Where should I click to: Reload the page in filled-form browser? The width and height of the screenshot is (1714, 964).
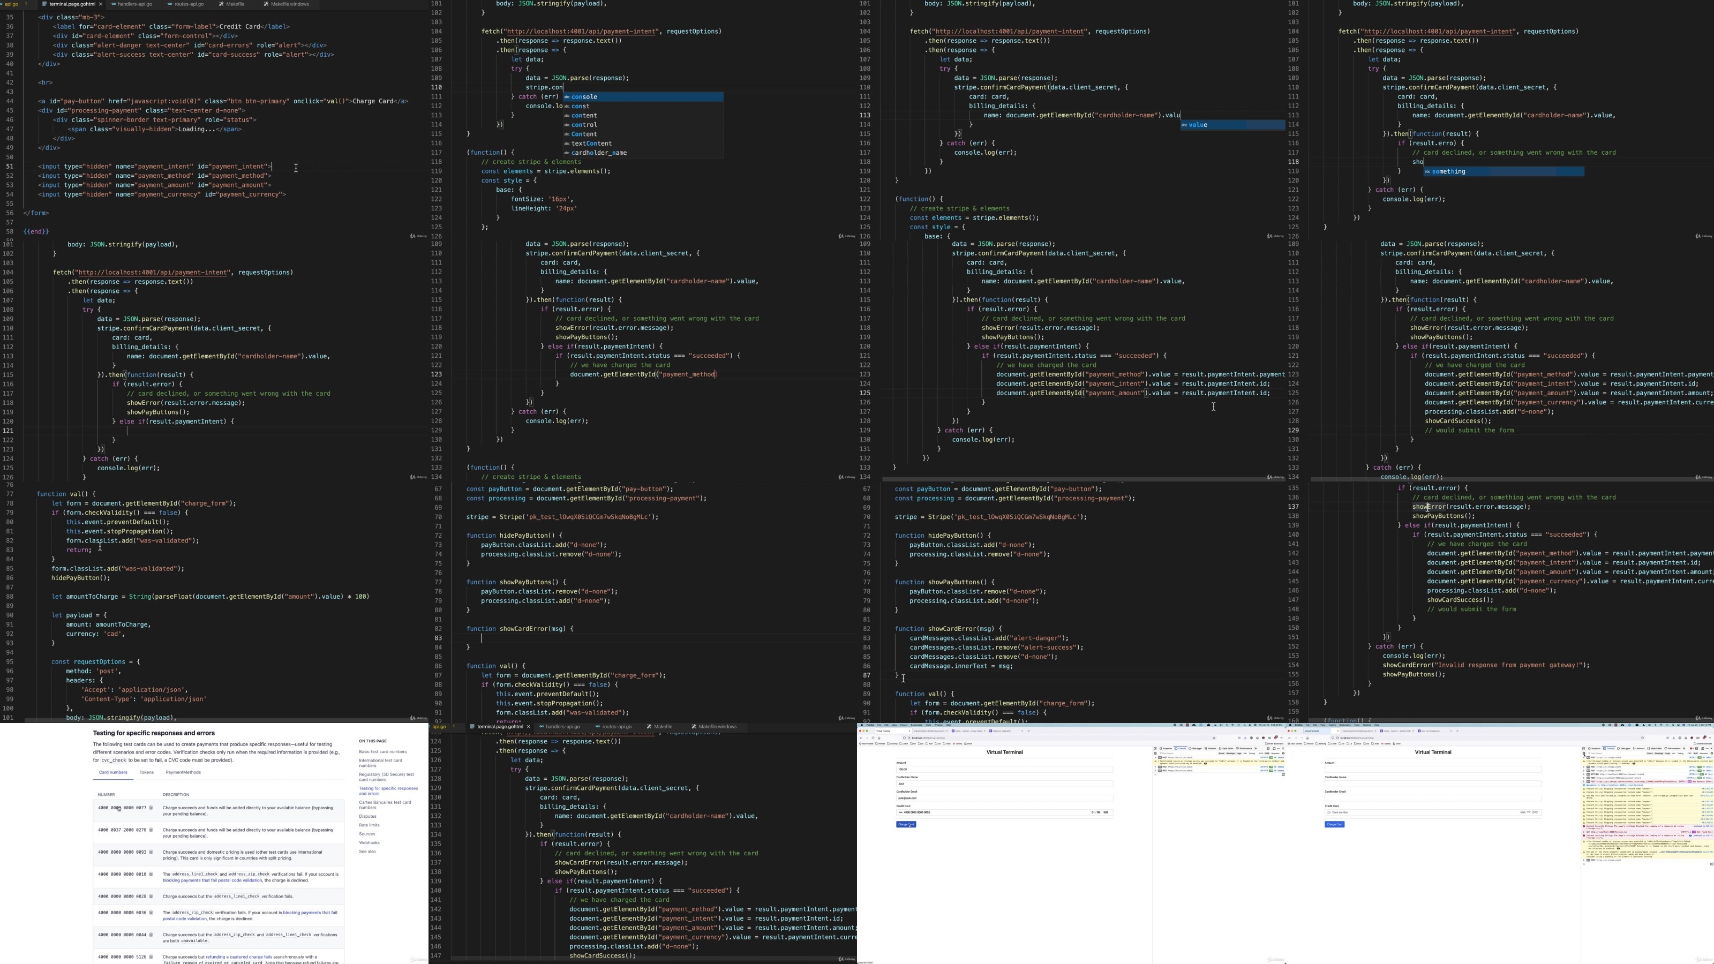click(874, 738)
